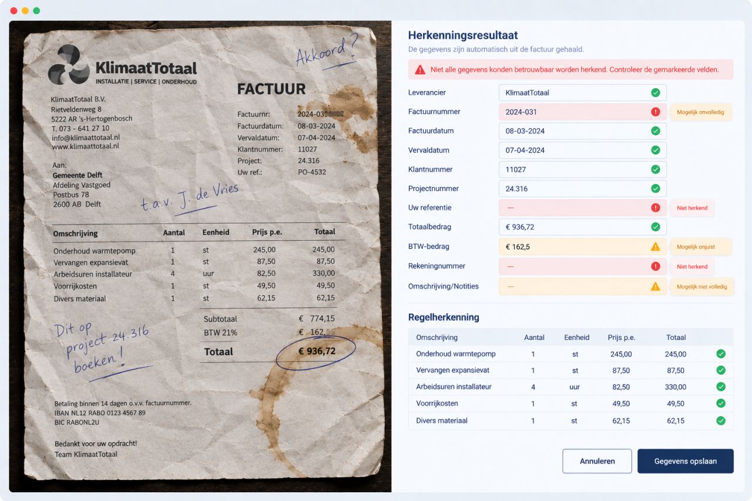Click the green check icon in Klantnummer field

(x=655, y=170)
